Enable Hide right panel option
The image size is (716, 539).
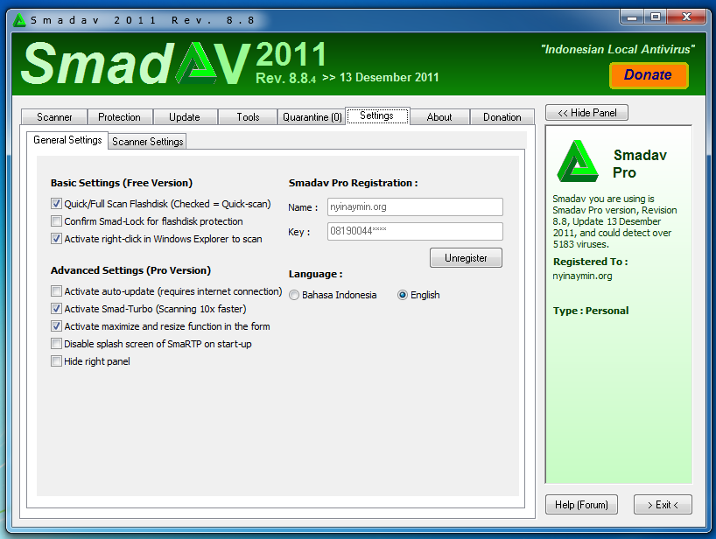point(56,360)
